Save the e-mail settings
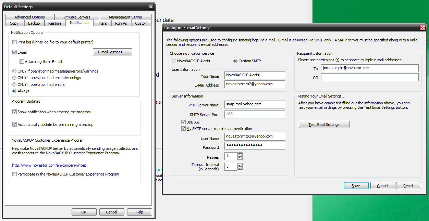The height and width of the screenshot is (221, 429). (x=356, y=186)
